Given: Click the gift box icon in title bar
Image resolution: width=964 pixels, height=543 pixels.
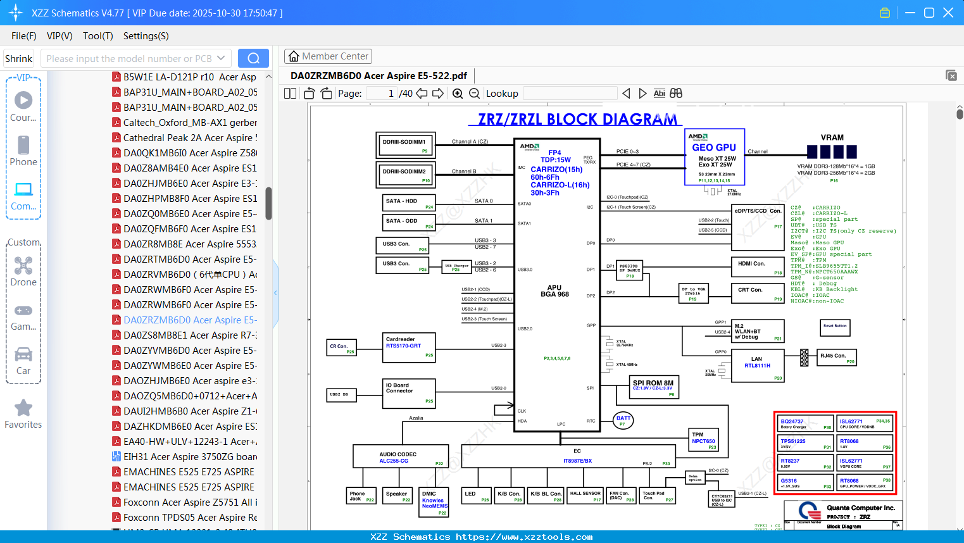Looking at the screenshot, I should 885,13.
